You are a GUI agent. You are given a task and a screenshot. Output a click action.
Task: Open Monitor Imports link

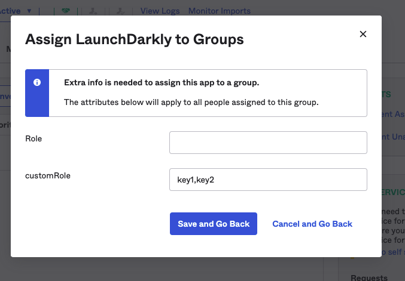point(220,11)
